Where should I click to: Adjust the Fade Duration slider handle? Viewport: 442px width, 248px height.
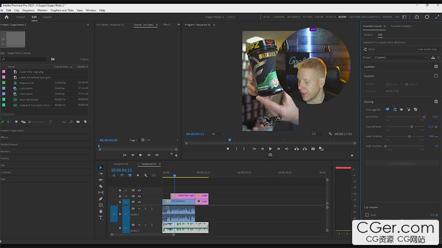click(409, 136)
